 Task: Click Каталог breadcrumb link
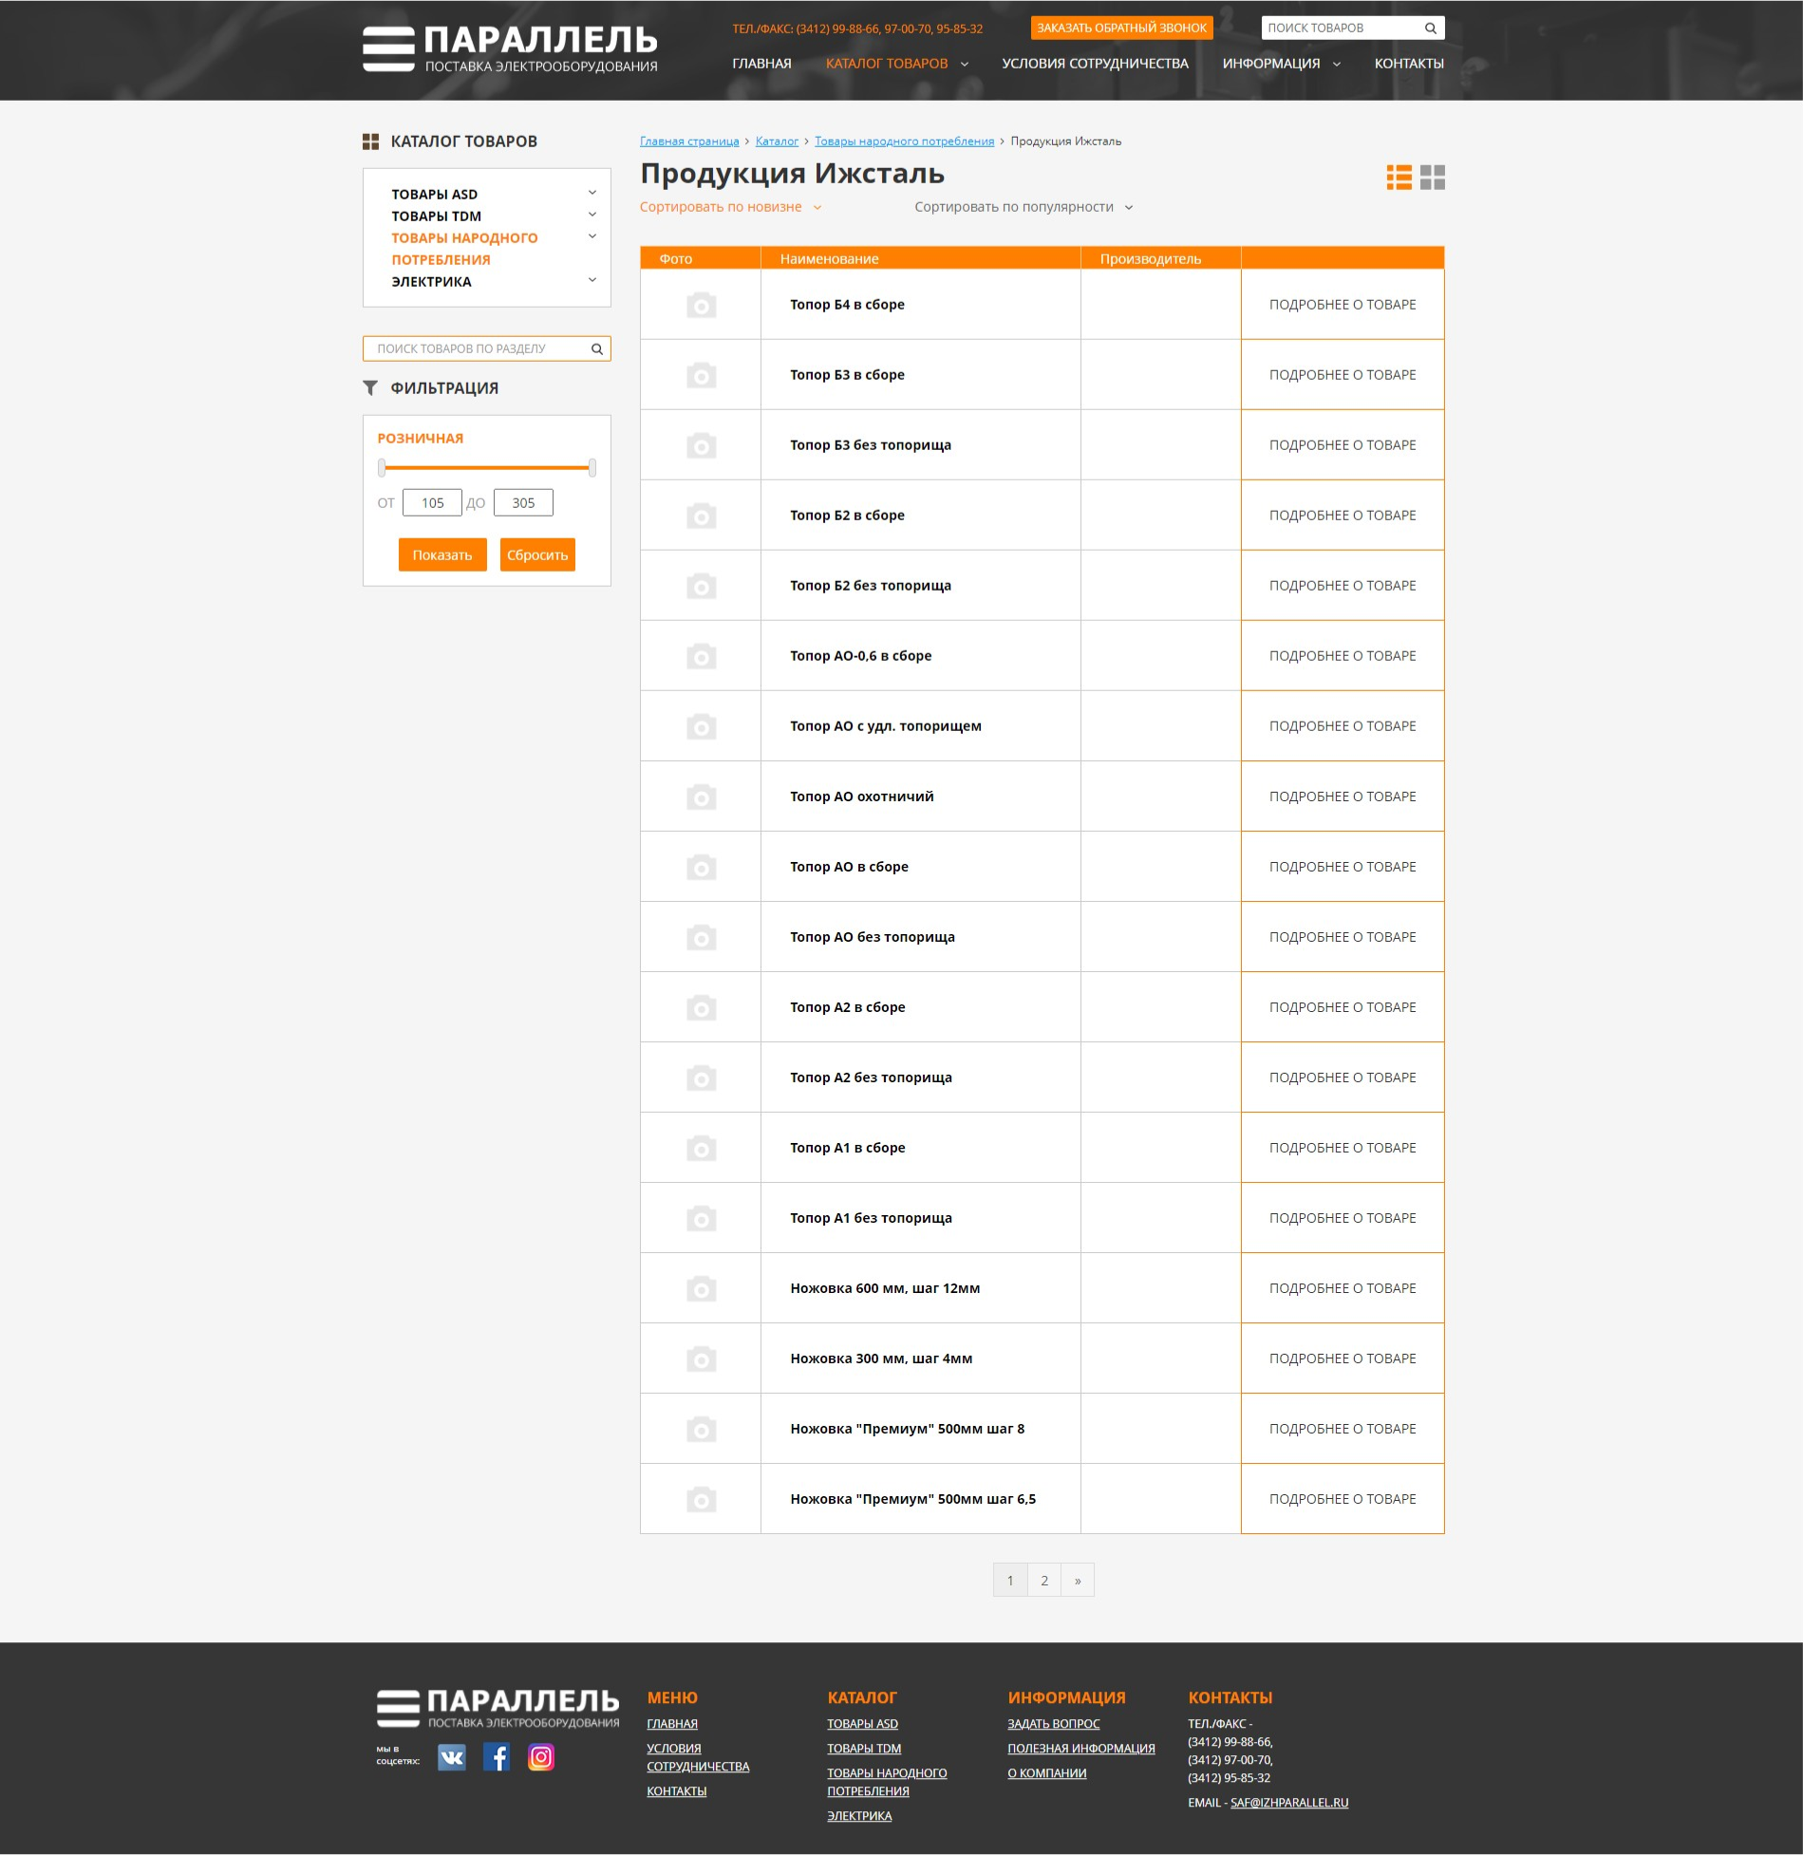pyautogui.click(x=777, y=141)
